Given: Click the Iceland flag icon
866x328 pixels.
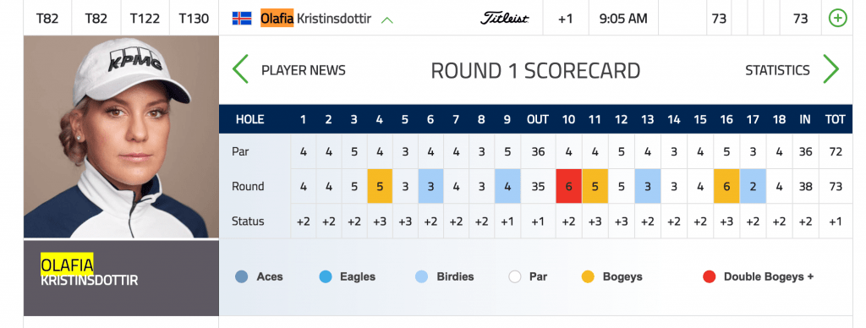Looking at the screenshot, I should 242,19.
